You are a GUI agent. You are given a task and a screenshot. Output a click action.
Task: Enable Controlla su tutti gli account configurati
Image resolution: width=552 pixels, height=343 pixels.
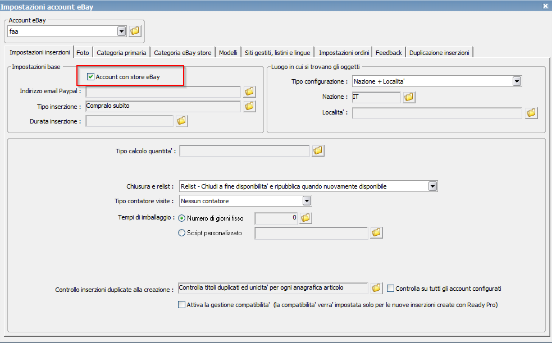[390, 289]
